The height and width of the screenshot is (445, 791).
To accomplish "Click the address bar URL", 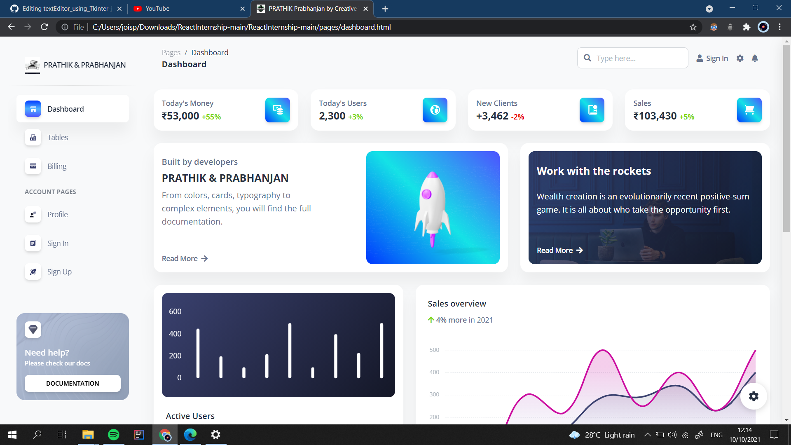I will coord(242,27).
